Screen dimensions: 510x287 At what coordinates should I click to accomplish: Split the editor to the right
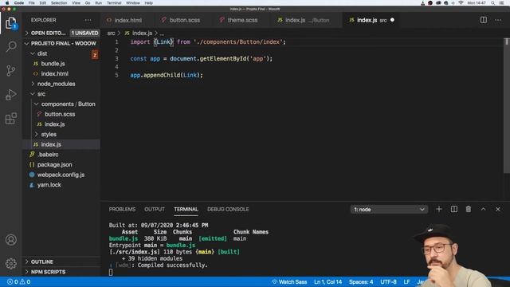[x=484, y=20]
